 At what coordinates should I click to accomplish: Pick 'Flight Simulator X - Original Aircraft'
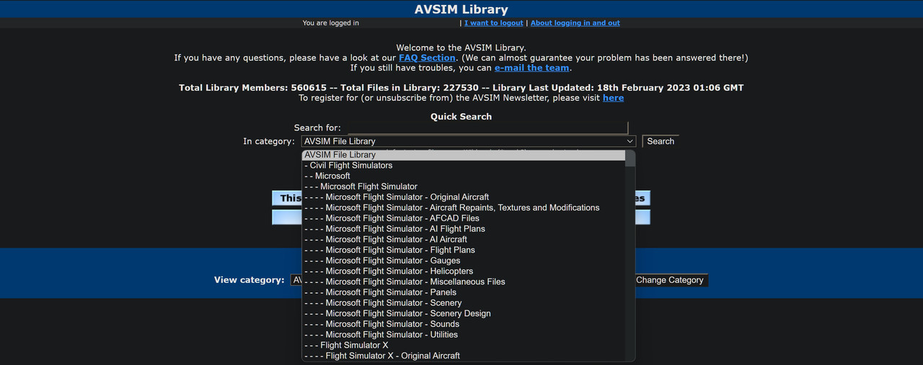click(464, 356)
